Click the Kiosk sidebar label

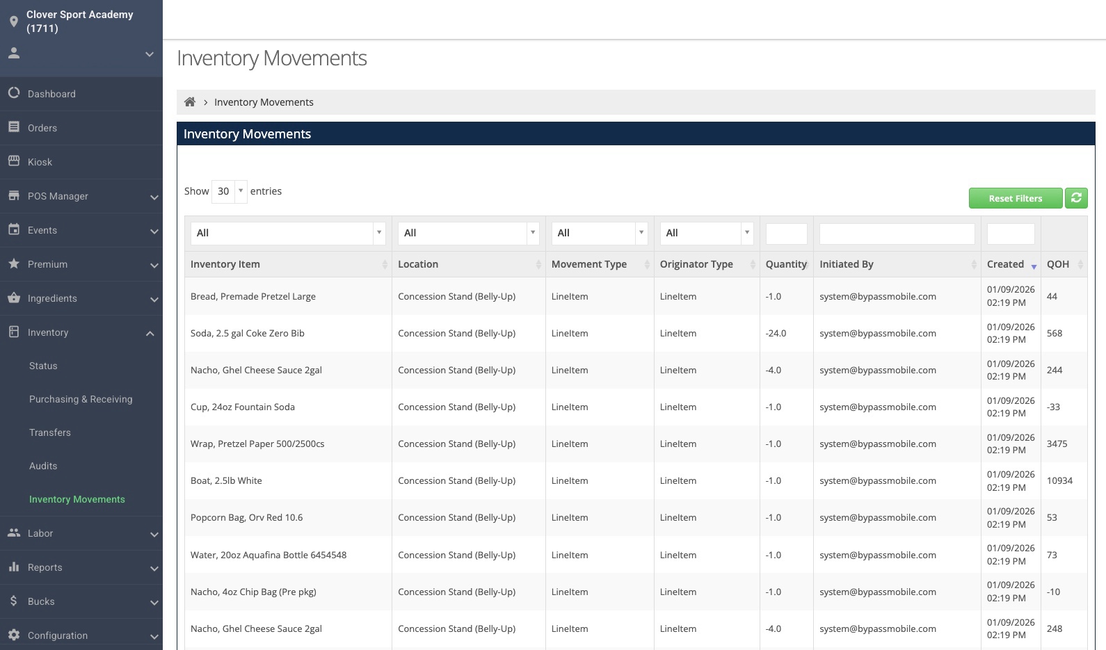[40, 162]
